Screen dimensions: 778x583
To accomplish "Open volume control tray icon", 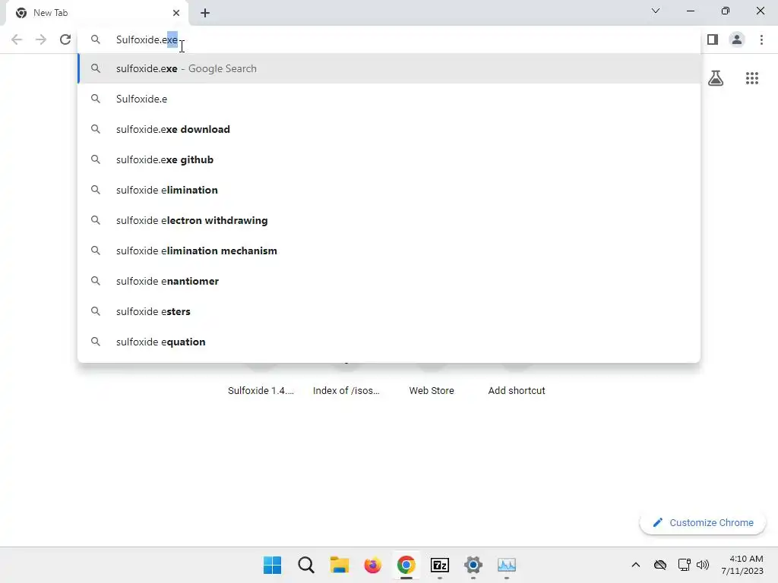I will 703,565.
